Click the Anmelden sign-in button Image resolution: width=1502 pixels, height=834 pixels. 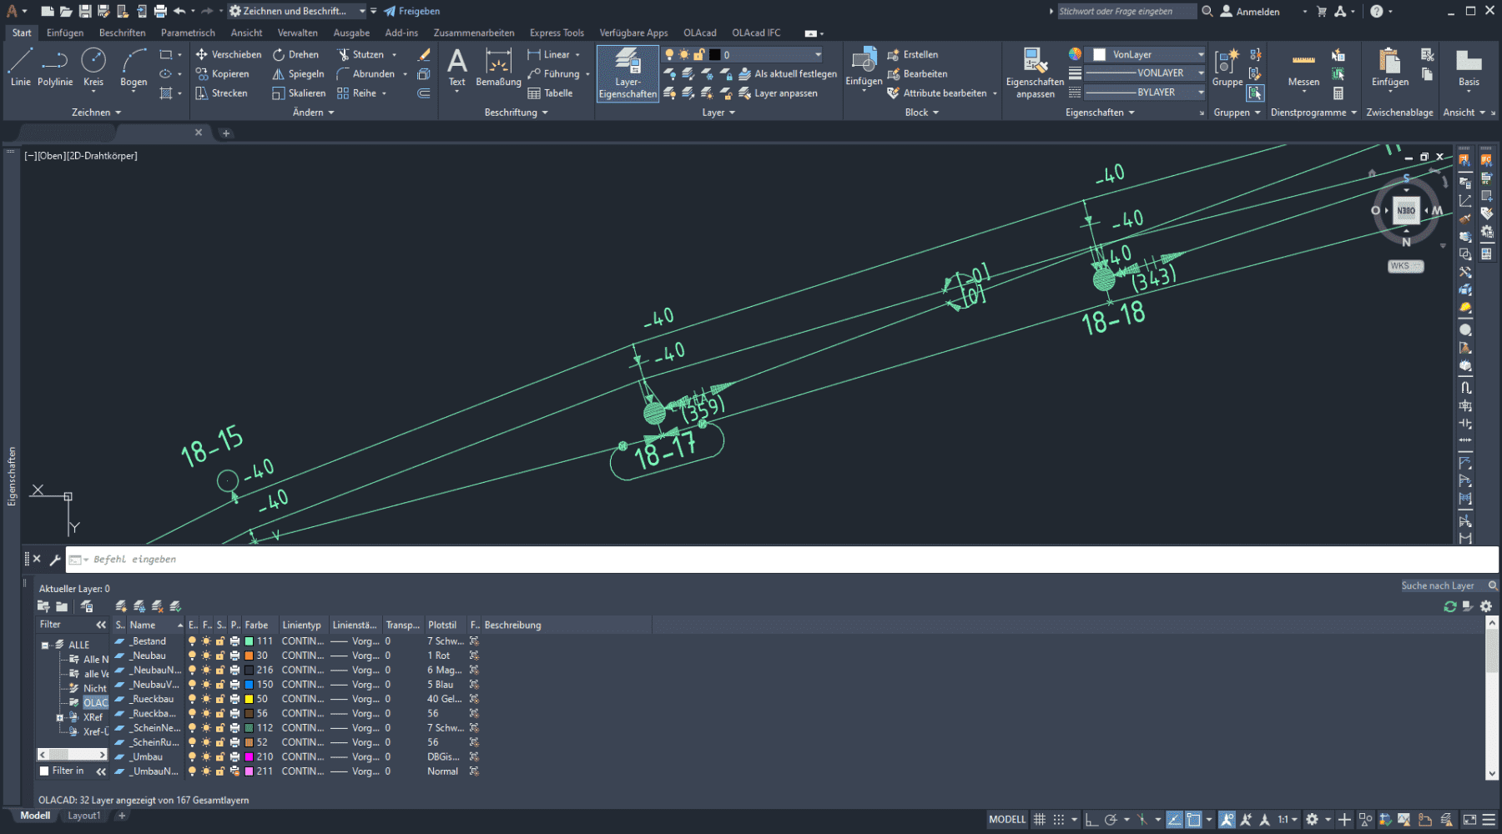point(1250,12)
